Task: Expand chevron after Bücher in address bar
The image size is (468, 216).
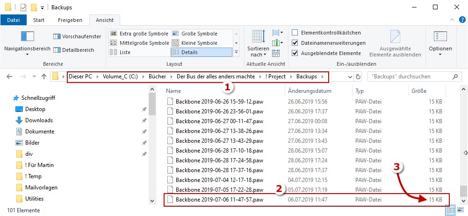Action: pos(171,77)
